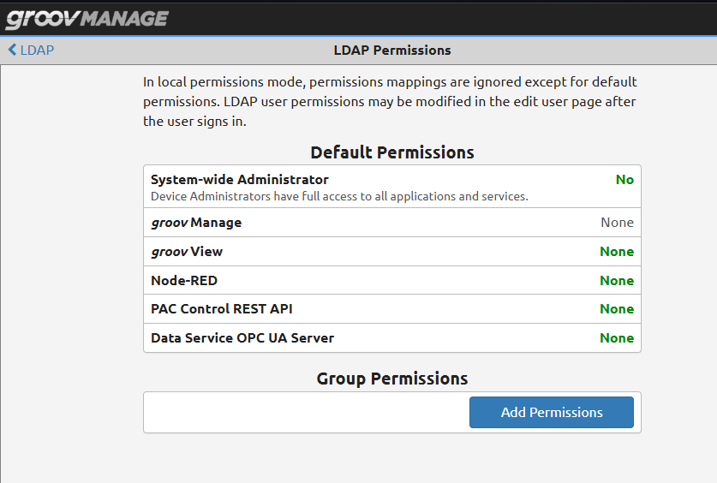Toggle the System-wide Administrator 'No' value
Screen dimensions: 717x483
click(x=624, y=180)
